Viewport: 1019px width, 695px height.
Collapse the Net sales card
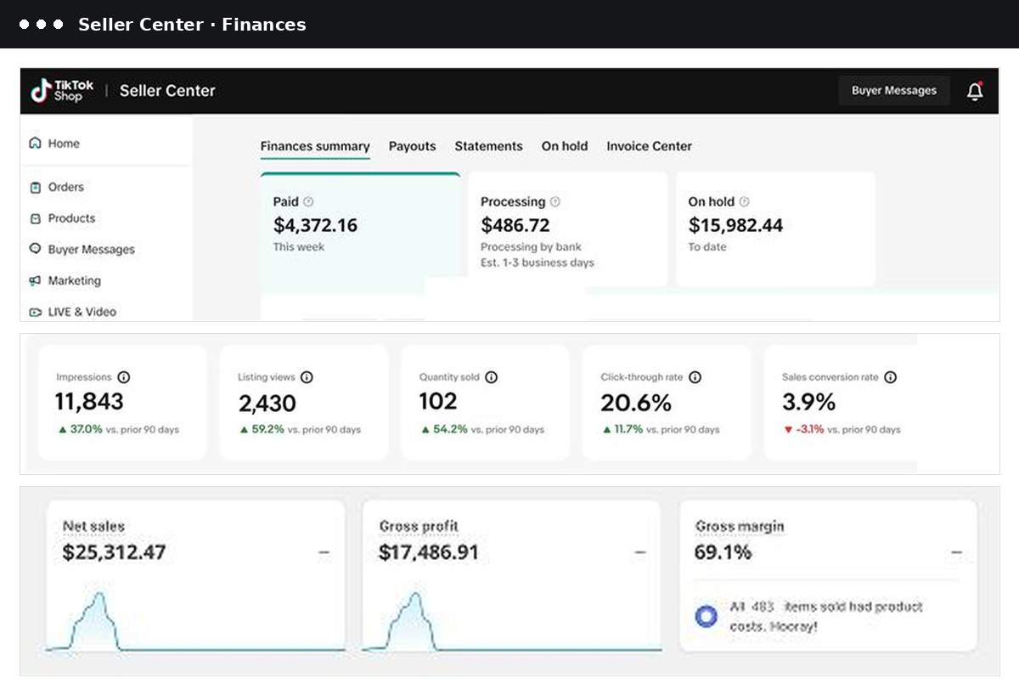click(324, 553)
